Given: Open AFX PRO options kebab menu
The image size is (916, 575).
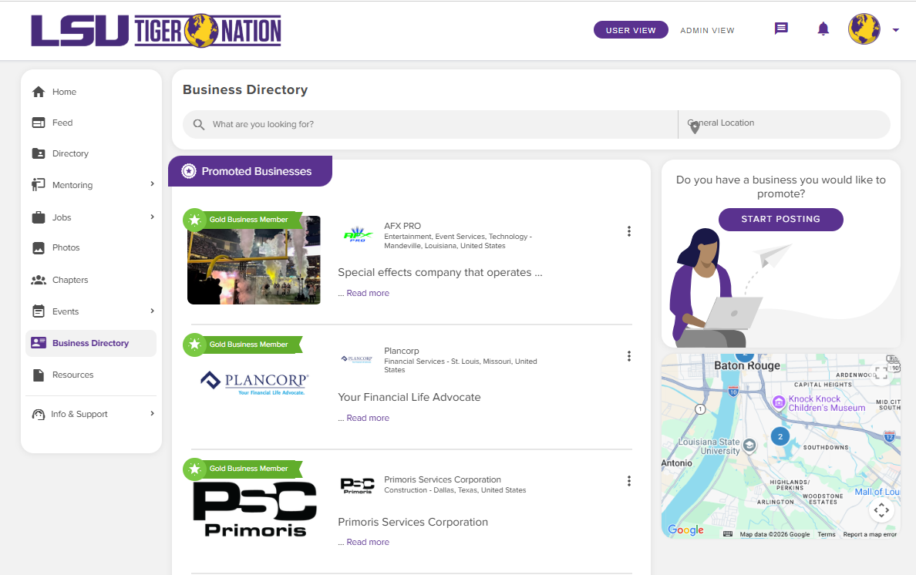Looking at the screenshot, I should point(629,231).
